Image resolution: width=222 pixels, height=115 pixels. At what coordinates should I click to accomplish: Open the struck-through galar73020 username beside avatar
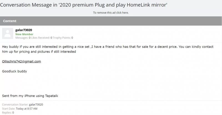pos(24,30)
